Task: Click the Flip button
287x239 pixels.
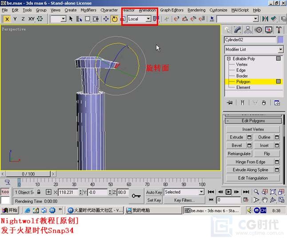Action: click(x=267, y=154)
